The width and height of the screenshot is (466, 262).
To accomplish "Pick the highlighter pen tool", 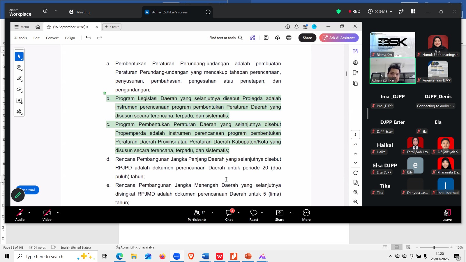I will pos(19,79).
